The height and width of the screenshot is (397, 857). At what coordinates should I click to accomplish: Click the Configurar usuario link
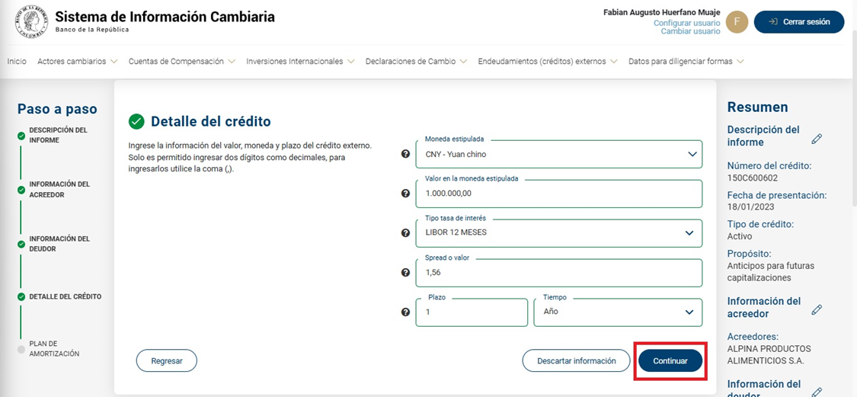pyautogui.click(x=686, y=23)
